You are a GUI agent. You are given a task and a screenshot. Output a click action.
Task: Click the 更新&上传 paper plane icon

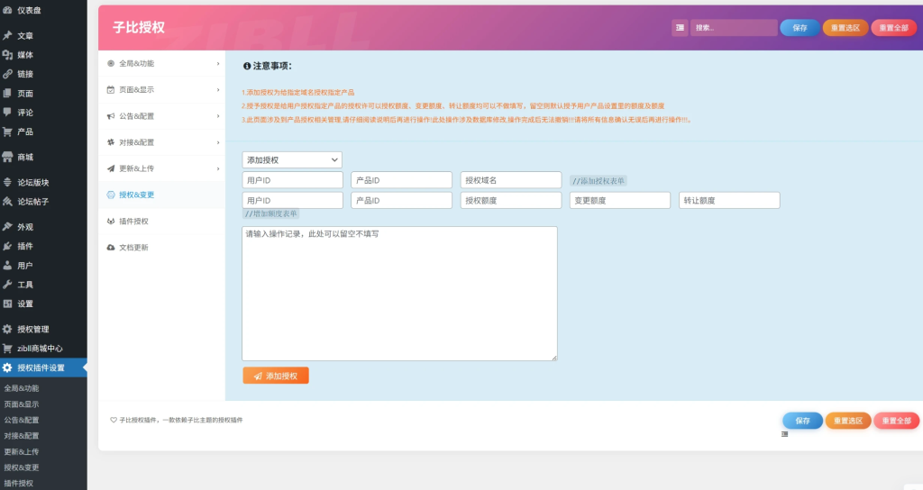111,168
